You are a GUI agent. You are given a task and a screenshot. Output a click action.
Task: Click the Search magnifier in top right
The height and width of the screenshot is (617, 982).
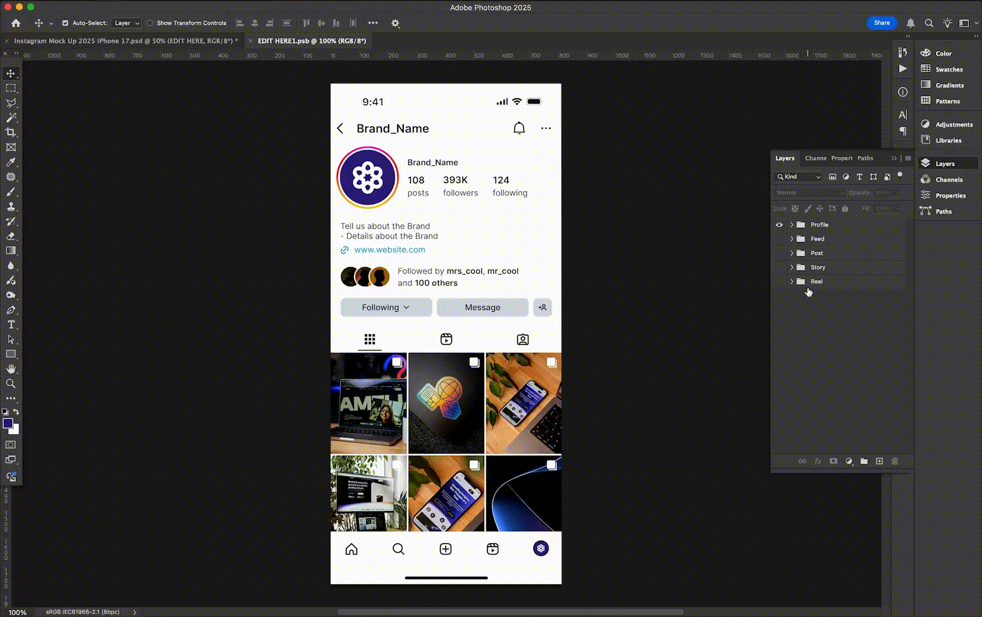(929, 23)
